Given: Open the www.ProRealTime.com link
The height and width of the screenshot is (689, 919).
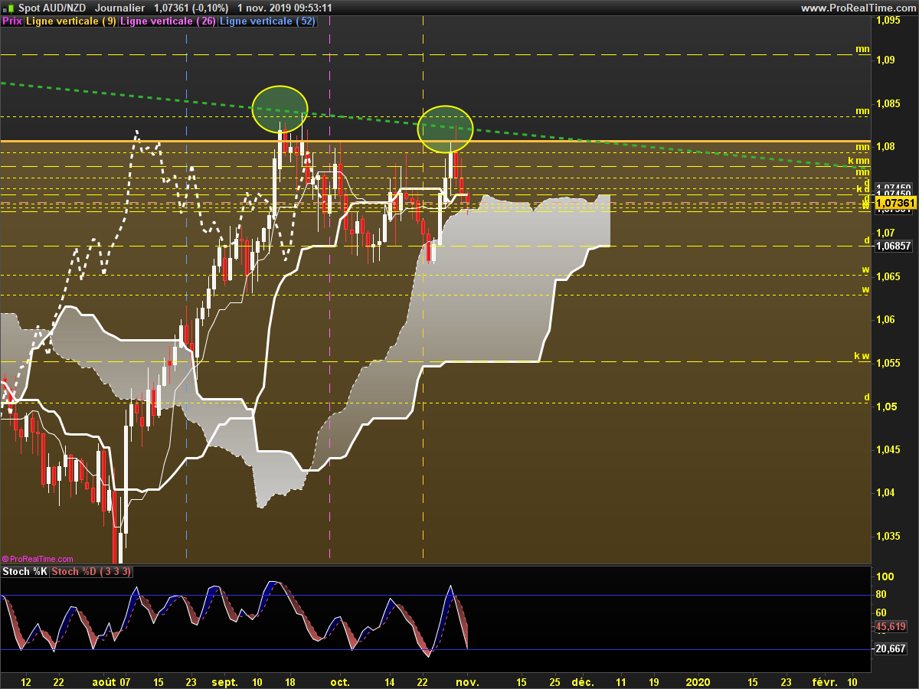Looking at the screenshot, I should (858, 8).
